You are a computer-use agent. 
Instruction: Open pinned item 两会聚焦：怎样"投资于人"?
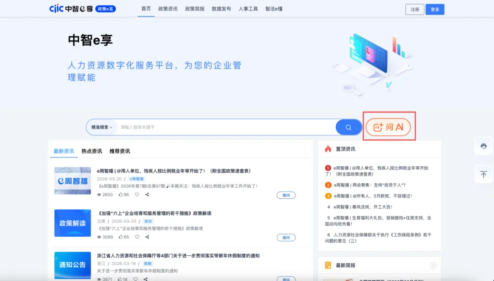pyautogui.click(x=370, y=185)
